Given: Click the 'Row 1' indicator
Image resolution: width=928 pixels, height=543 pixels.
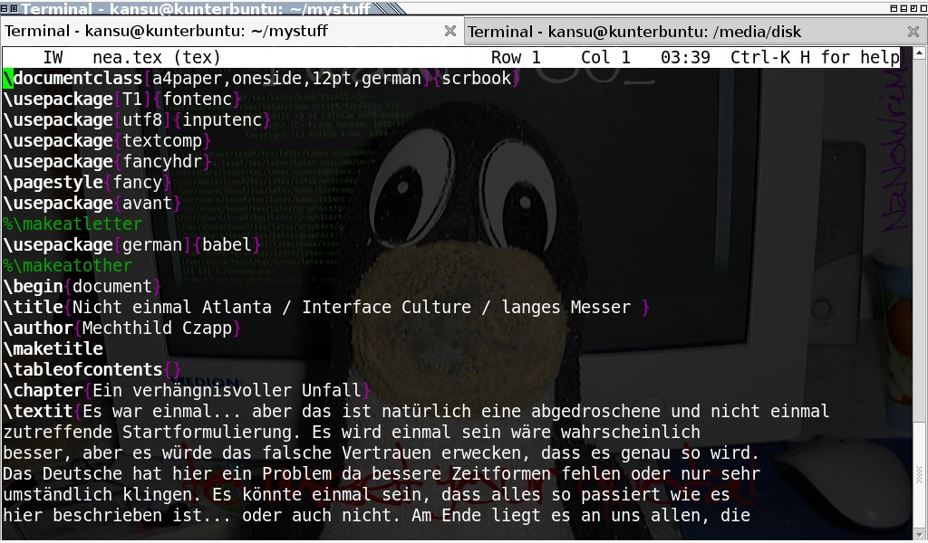Looking at the screenshot, I should tap(516, 57).
